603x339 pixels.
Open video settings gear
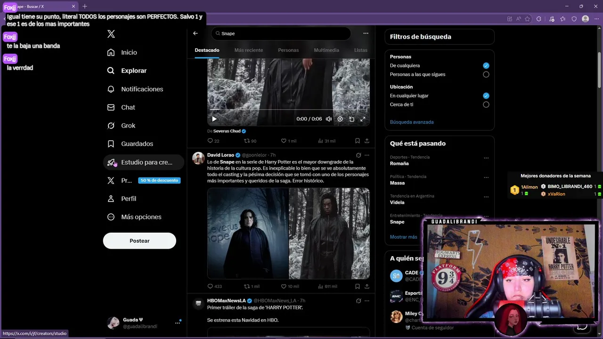(340, 119)
